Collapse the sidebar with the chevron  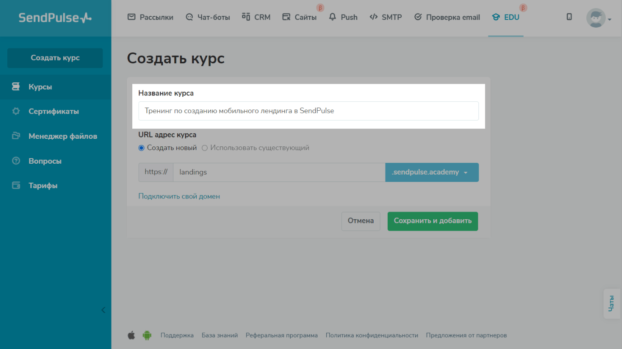(103, 310)
